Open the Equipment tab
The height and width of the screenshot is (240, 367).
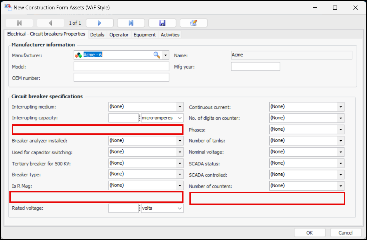tap(145, 35)
